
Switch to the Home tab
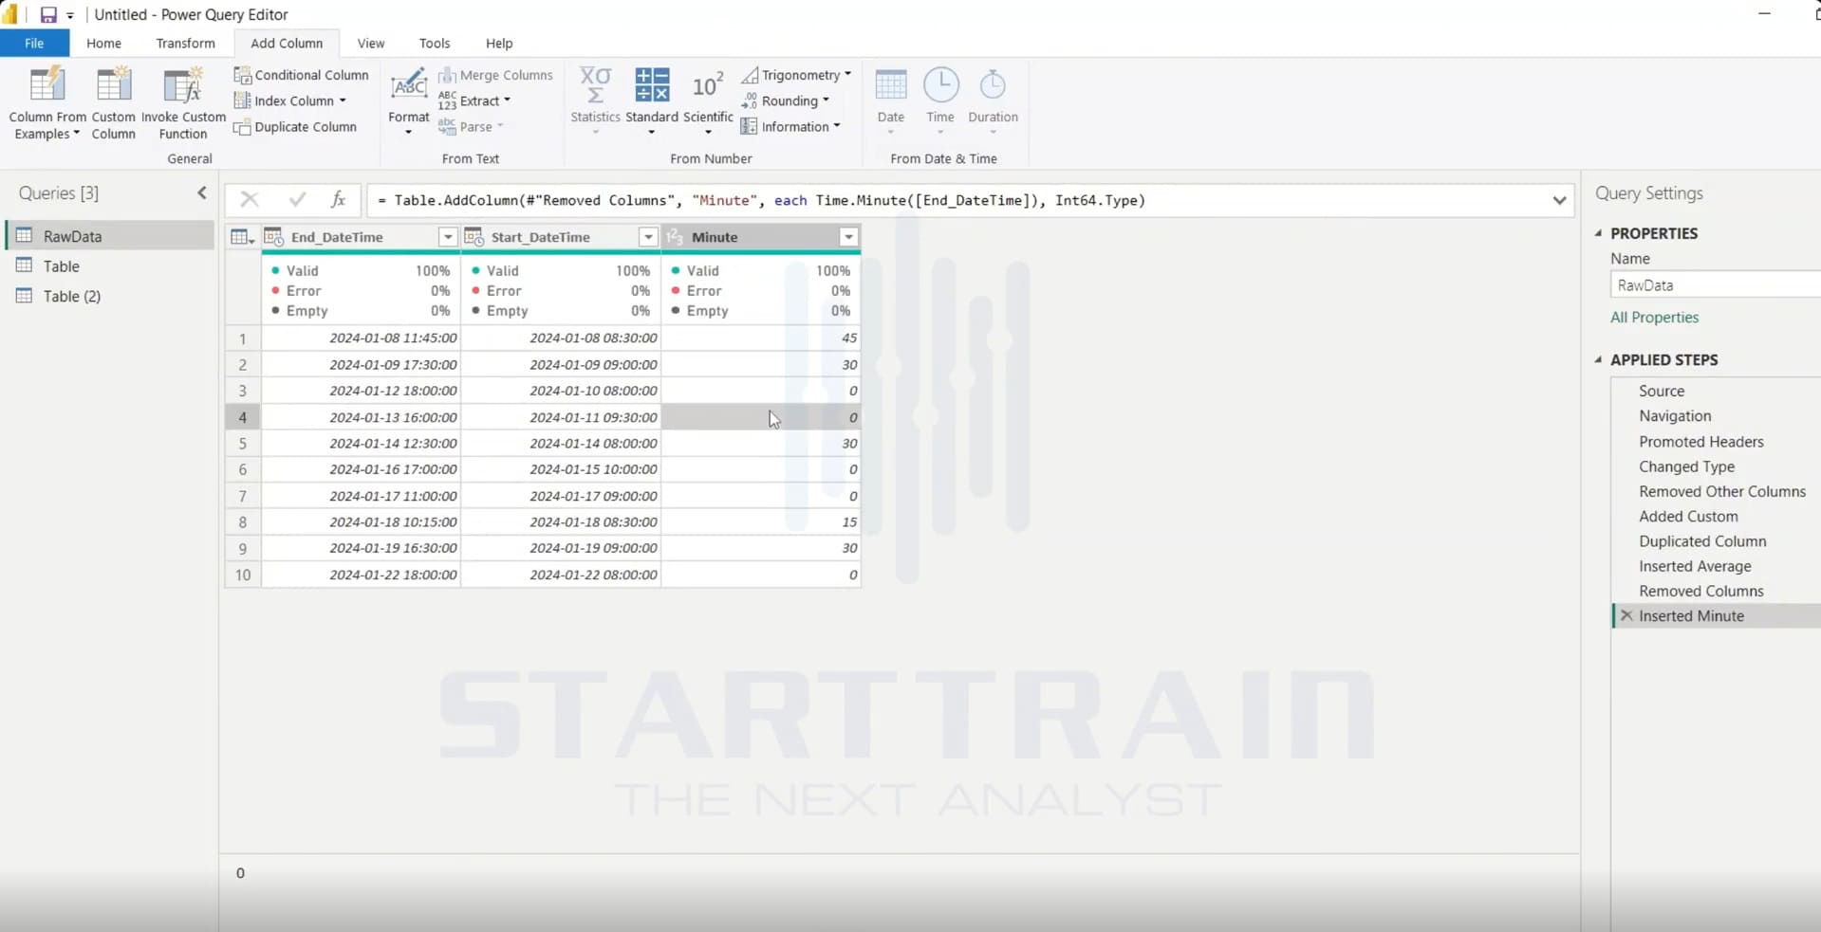tap(103, 44)
